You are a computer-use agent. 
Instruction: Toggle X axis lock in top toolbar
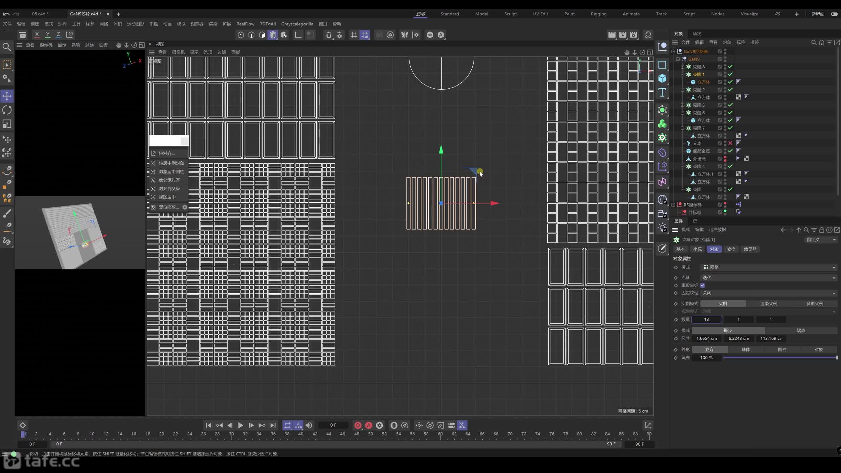37,34
